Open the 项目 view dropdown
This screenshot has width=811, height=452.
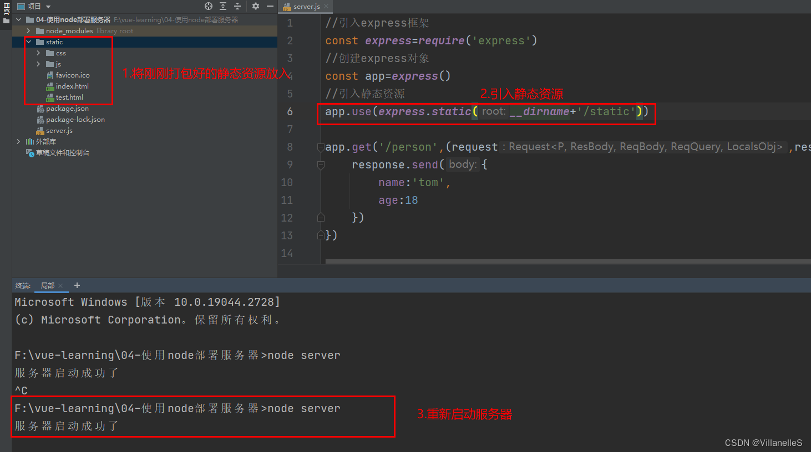point(48,7)
